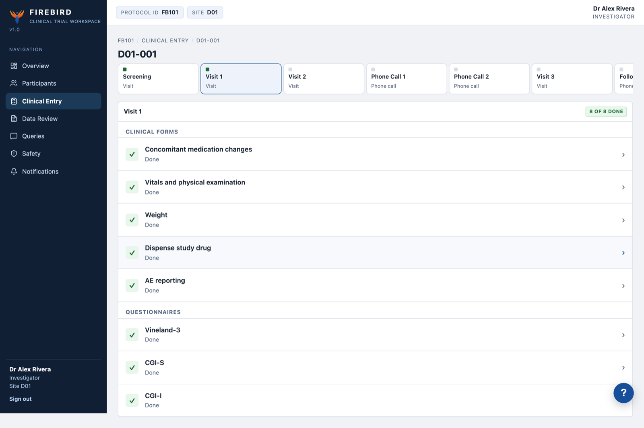The height and width of the screenshot is (428, 644).
Task: Click the Site D01 chip
Action: pos(205,12)
